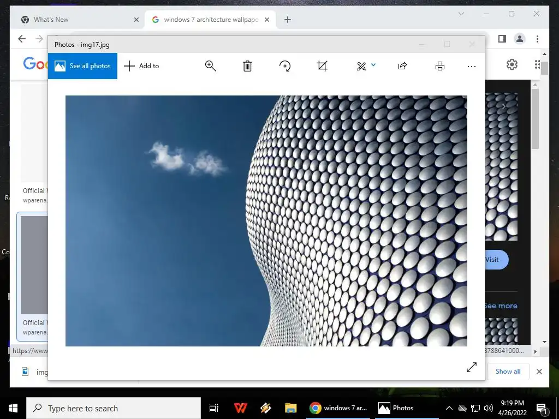Click next image arrow in Chrome preview
The height and width of the screenshot is (419, 559).
[x=503, y=106]
